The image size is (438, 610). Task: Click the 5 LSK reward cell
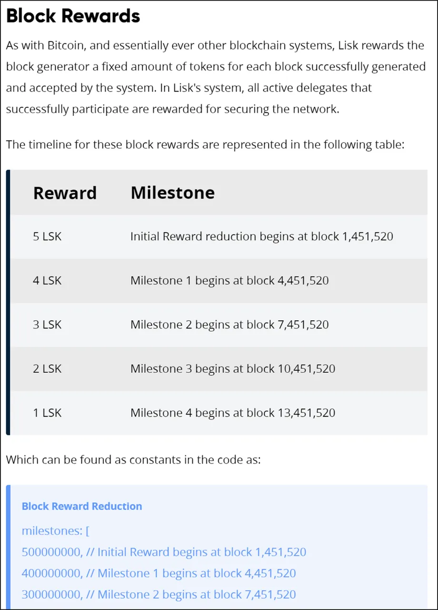[x=47, y=236]
